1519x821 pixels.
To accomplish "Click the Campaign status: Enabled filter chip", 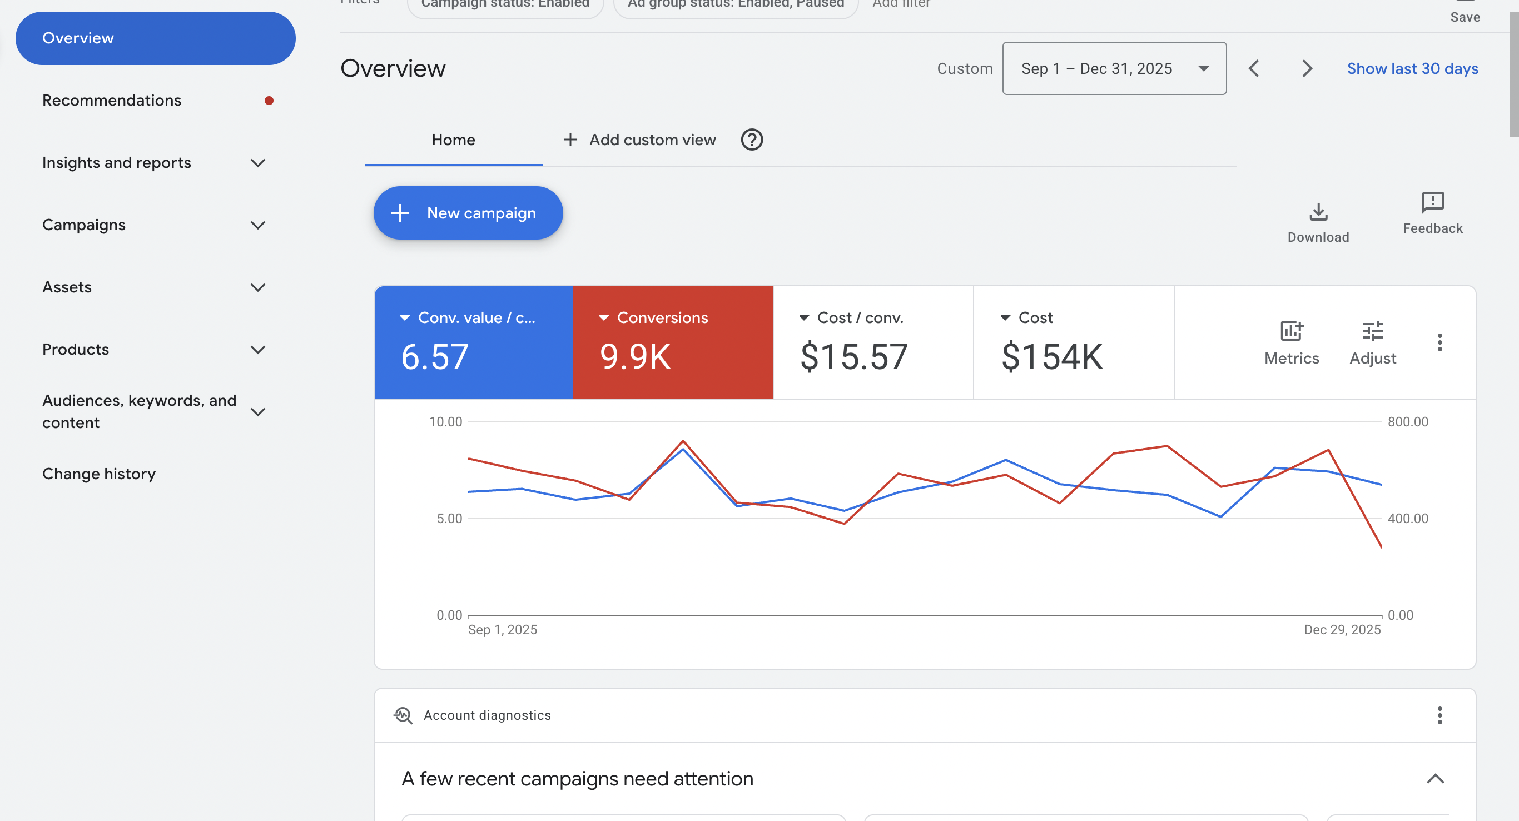I will click(x=505, y=6).
